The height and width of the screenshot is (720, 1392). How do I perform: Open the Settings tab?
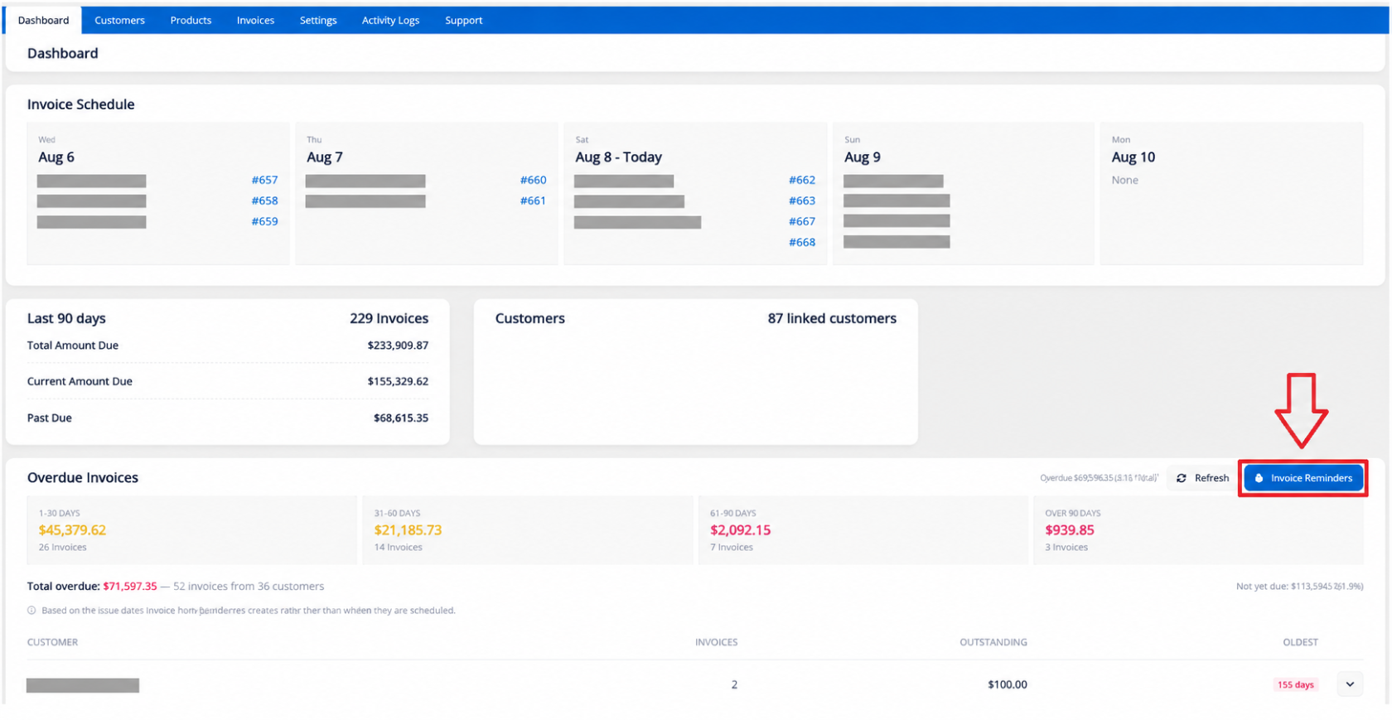pos(318,20)
